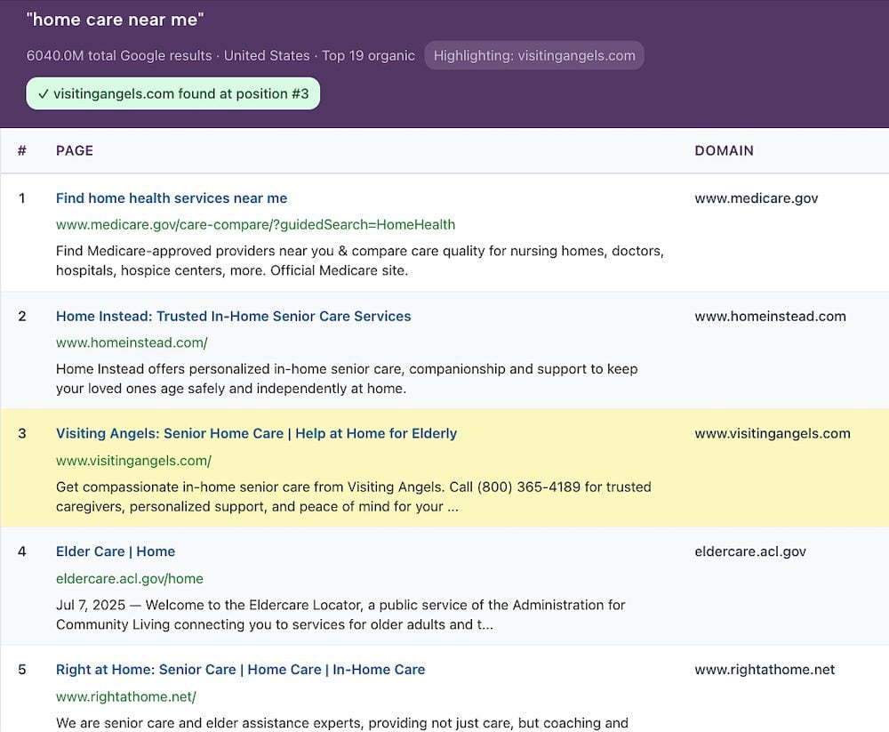The image size is (889, 732).
Task: Click the www.visitingangels.com/ URL
Action: [x=133, y=461]
